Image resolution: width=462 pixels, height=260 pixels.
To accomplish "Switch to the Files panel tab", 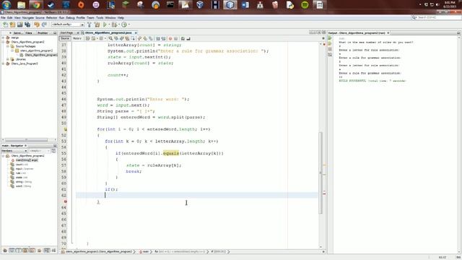I will [x=29, y=33].
